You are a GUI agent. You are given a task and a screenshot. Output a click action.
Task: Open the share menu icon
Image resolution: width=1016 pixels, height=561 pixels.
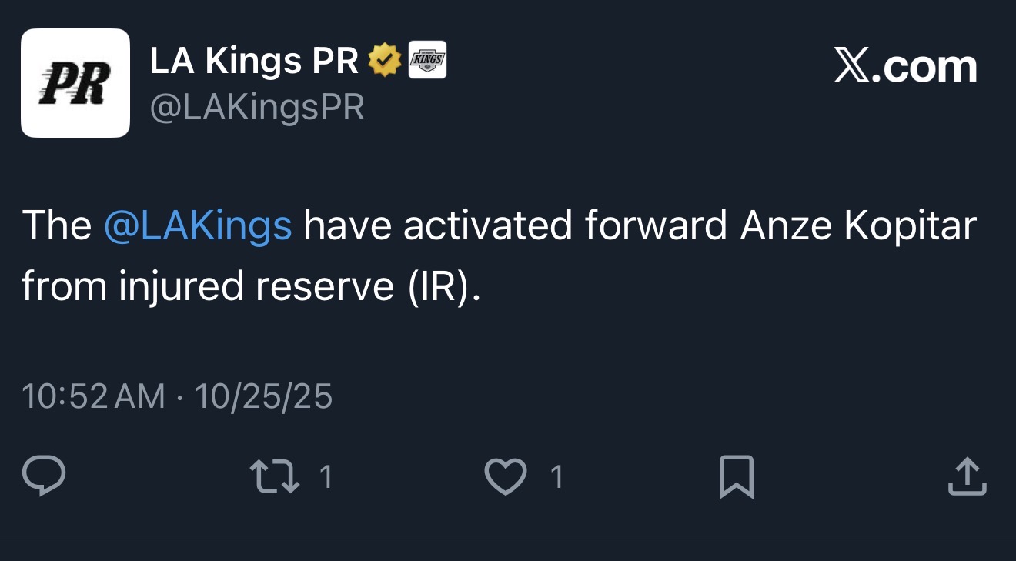coord(967,477)
